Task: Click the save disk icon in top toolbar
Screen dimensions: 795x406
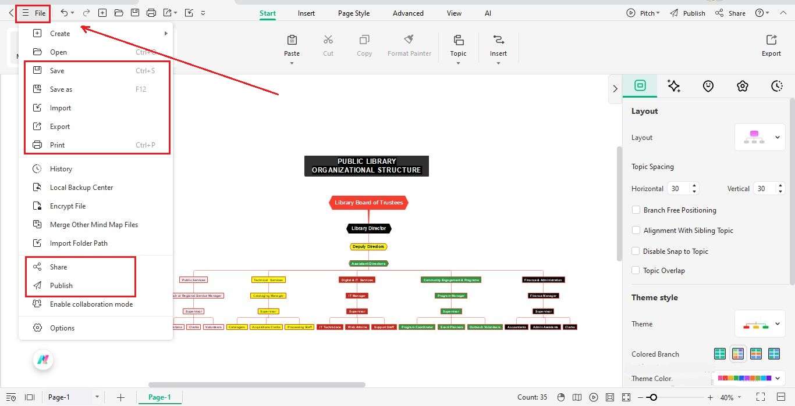Action: click(135, 13)
